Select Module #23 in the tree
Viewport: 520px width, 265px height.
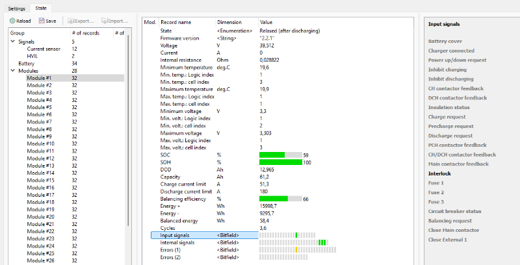pos(40,238)
